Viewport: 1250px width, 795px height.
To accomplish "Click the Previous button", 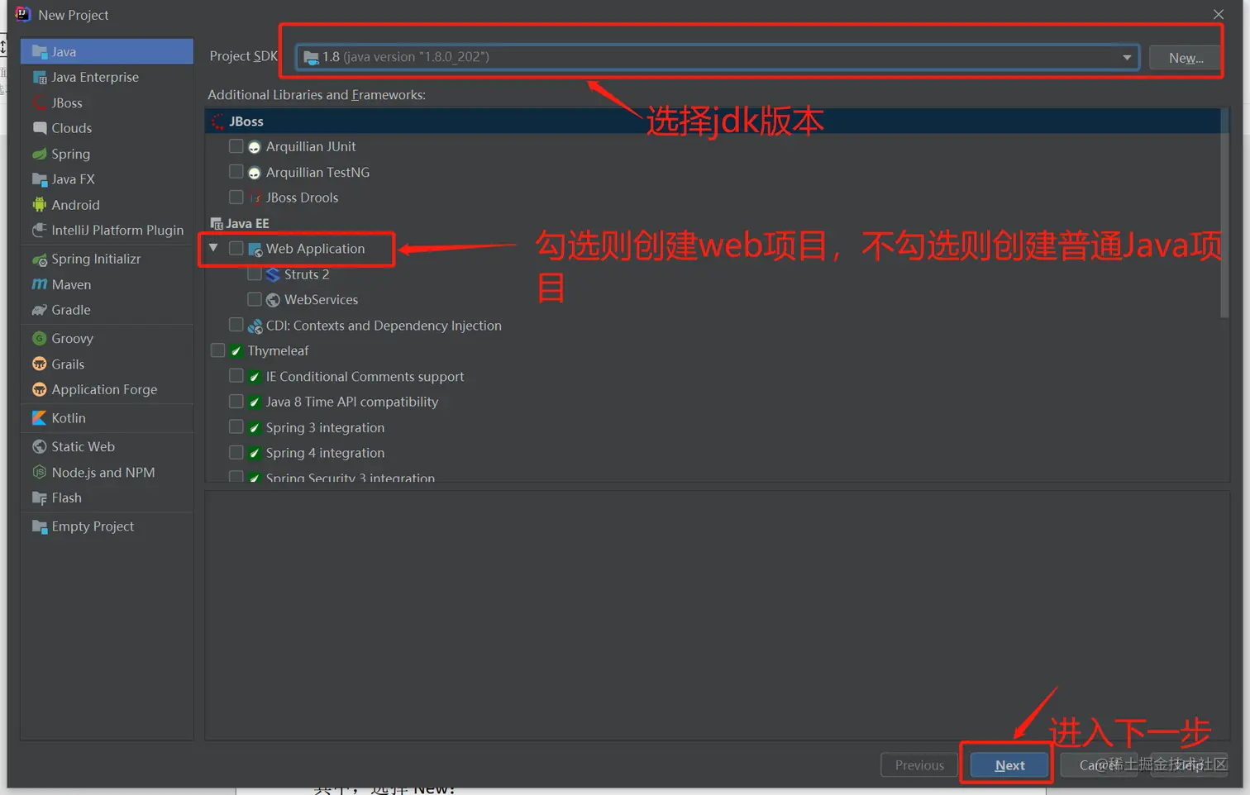I will click(x=919, y=765).
